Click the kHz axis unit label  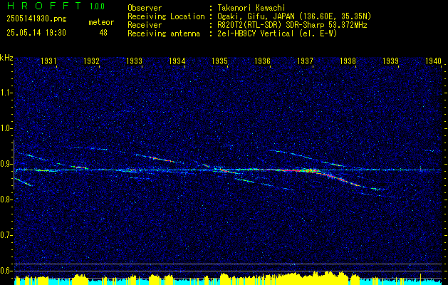[6, 58]
